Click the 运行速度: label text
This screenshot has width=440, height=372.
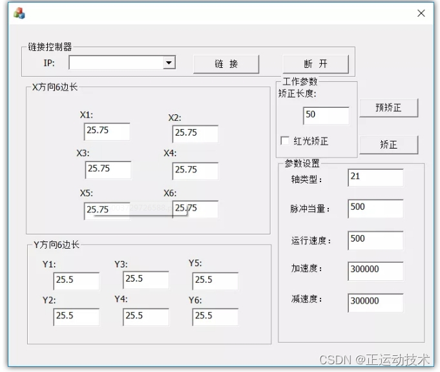click(x=311, y=241)
